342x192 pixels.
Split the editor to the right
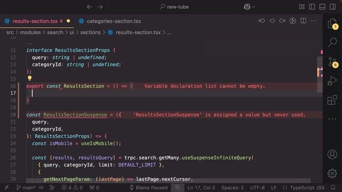click(303, 21)
